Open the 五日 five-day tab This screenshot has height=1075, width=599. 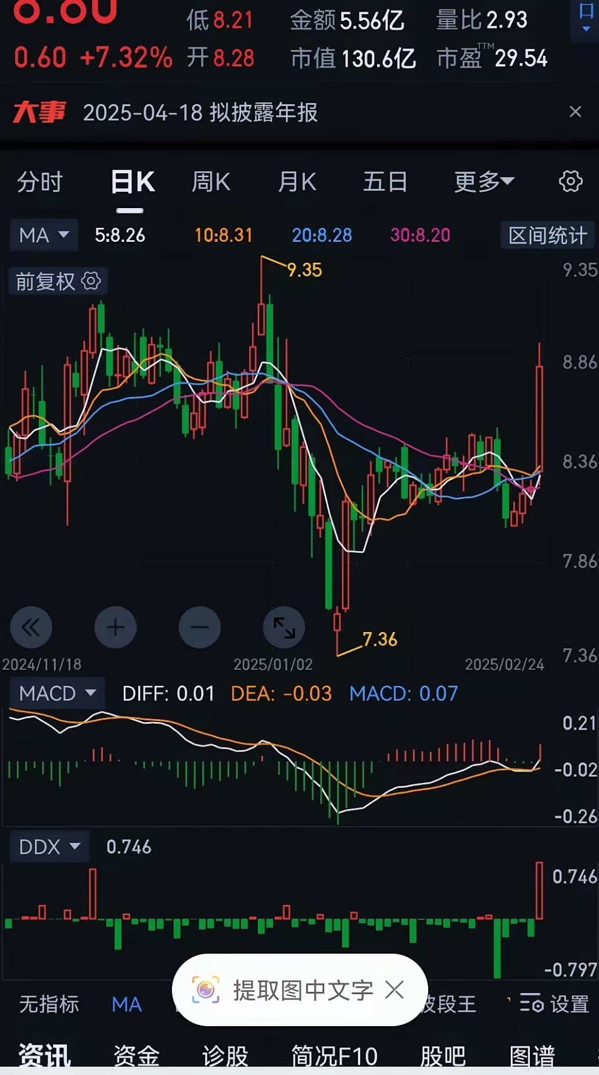385,182
